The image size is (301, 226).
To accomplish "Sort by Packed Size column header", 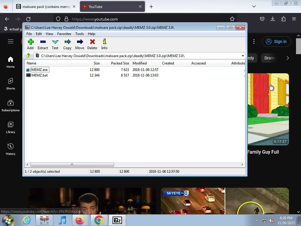I will pos(116,63).
